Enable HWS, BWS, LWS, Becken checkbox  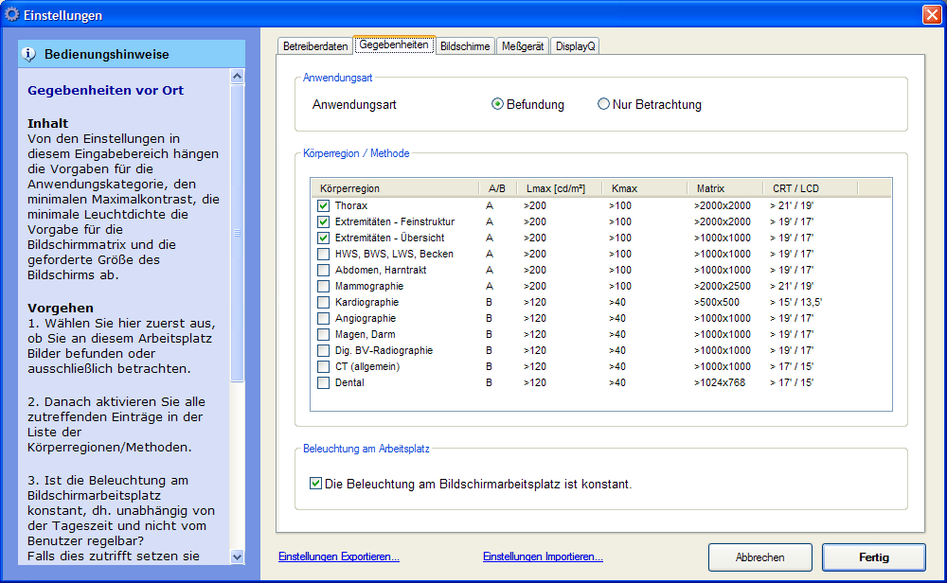click(x=323, y=254)
